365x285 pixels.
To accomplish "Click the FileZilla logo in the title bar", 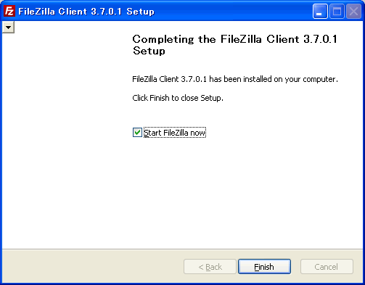I will pyautogui.click(x=9, y=11).
